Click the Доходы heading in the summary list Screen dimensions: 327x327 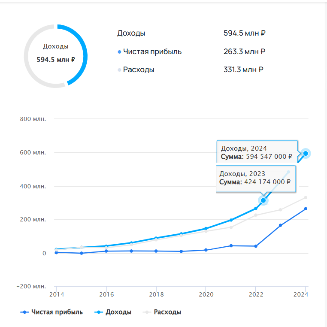tap(131, 33)
